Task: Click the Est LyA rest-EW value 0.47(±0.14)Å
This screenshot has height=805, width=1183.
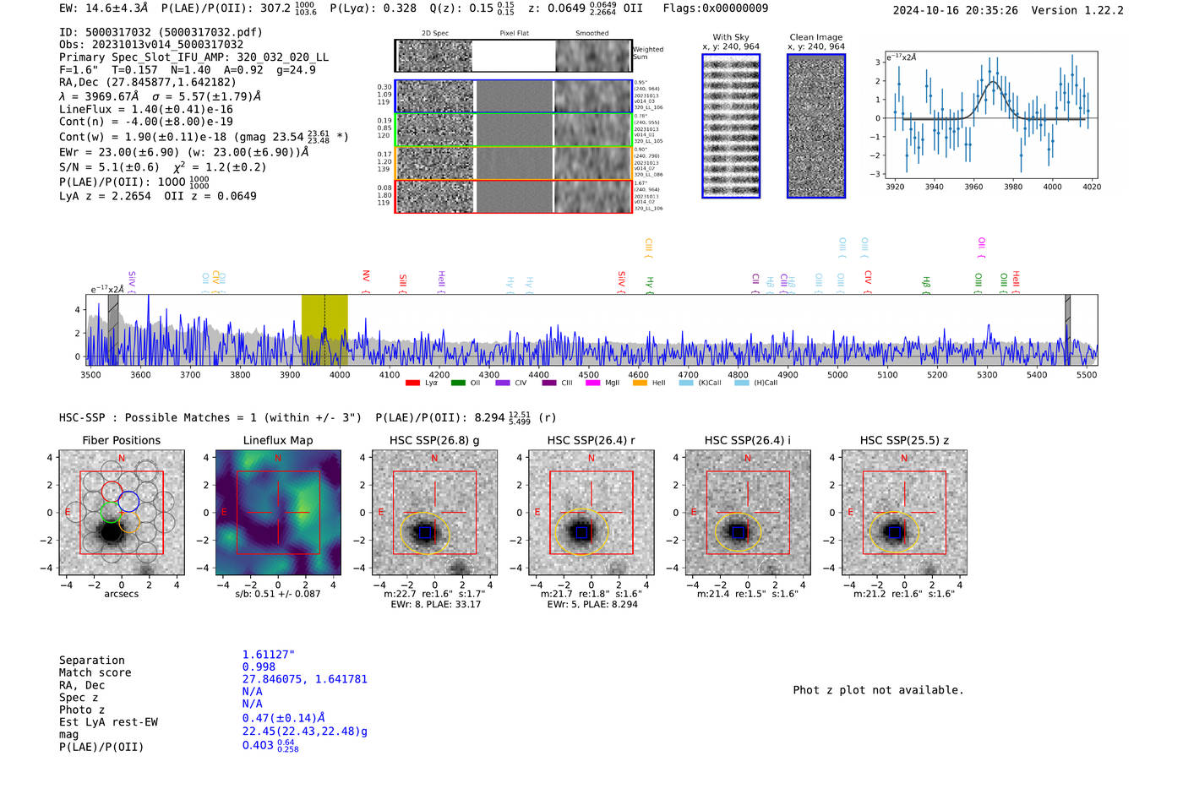Action: [x=284, y=718]
